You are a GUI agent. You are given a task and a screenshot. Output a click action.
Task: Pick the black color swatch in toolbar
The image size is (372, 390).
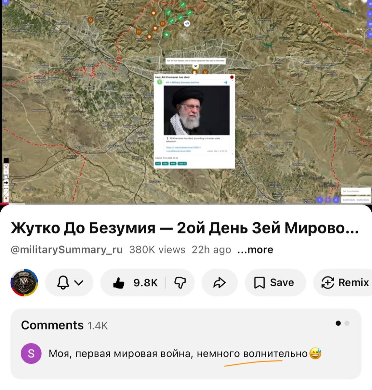coord(6,161)
